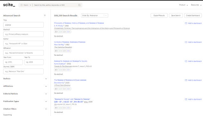The height and width of the screenshot is (116, 203).
Task: Click mentioning badge for Quasi-science paper
Action: tap(65, 89)
